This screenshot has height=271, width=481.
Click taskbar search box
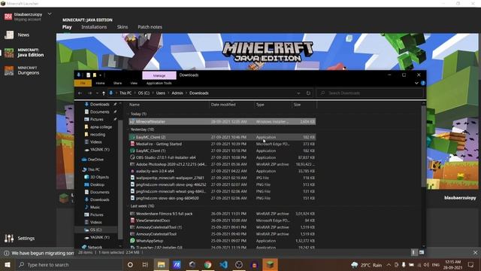pyautogui.click(x=68, y=264)
